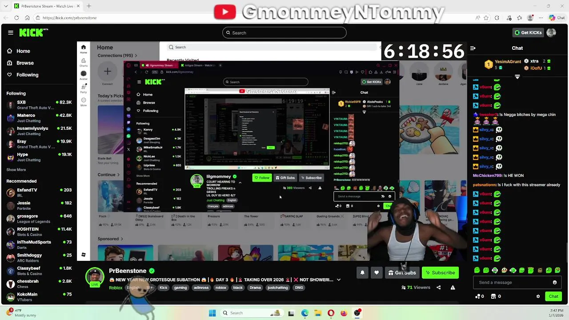
Task: Click the share stream icon
Action: pyautogui.click(x=438, y=288)
